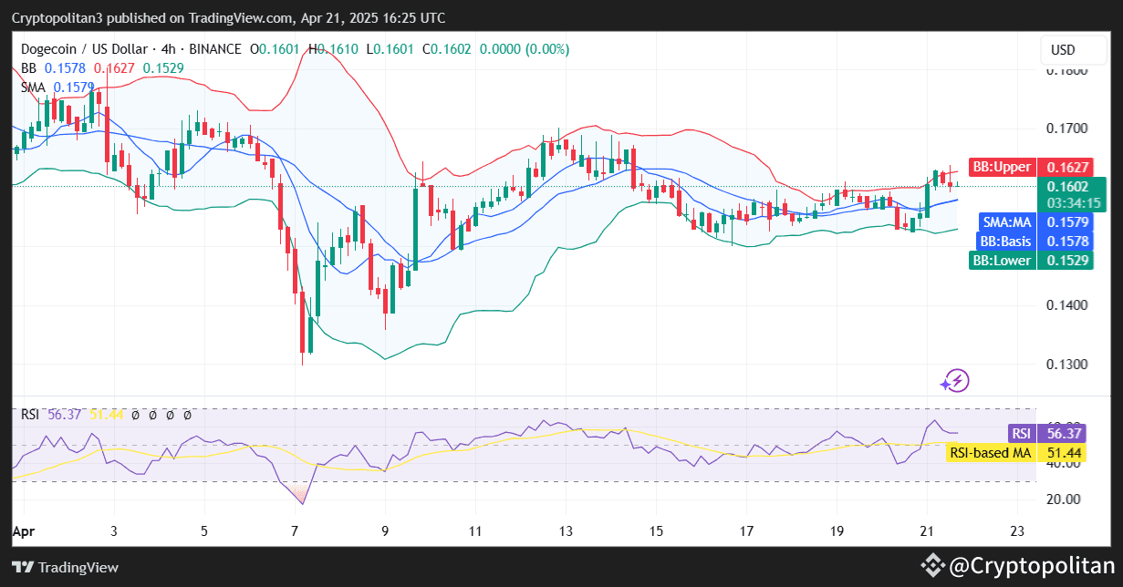This screenshot has height=587, width=1123.
Task: Open the RSI indicator settings label
Action: tap(30, 414)
